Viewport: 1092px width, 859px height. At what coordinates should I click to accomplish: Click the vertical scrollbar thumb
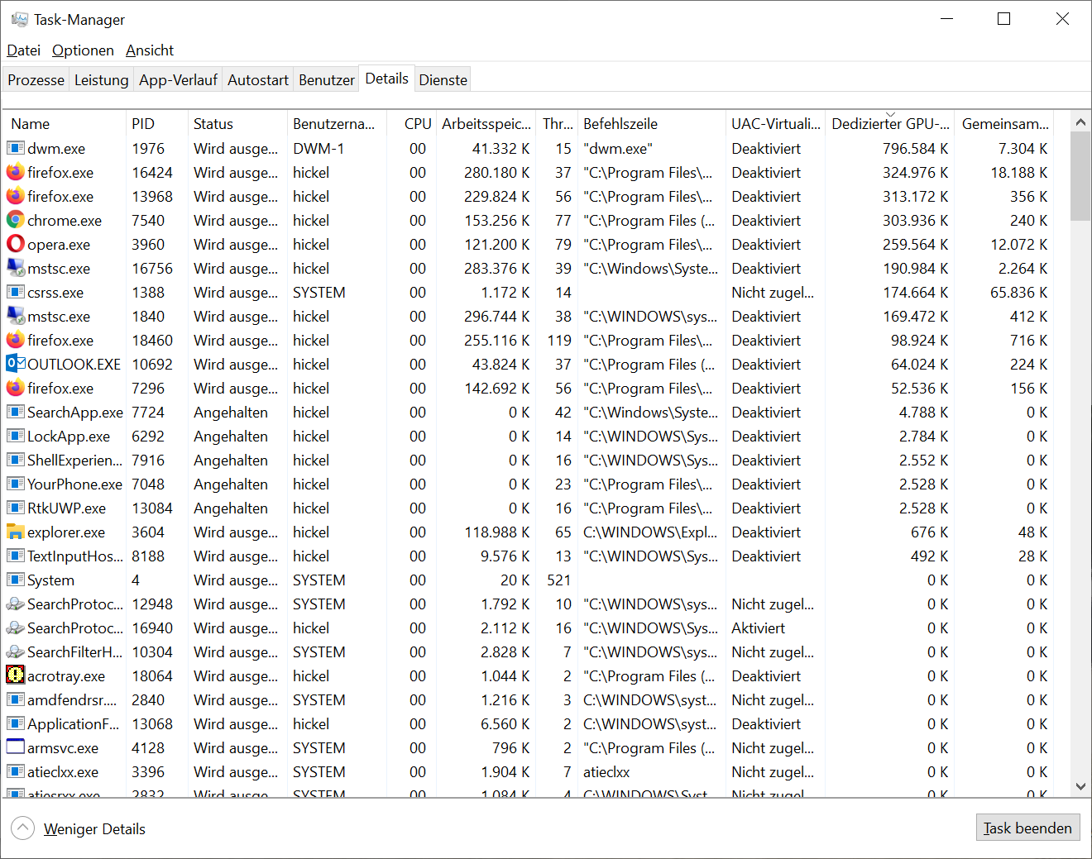pos(1080,176)
